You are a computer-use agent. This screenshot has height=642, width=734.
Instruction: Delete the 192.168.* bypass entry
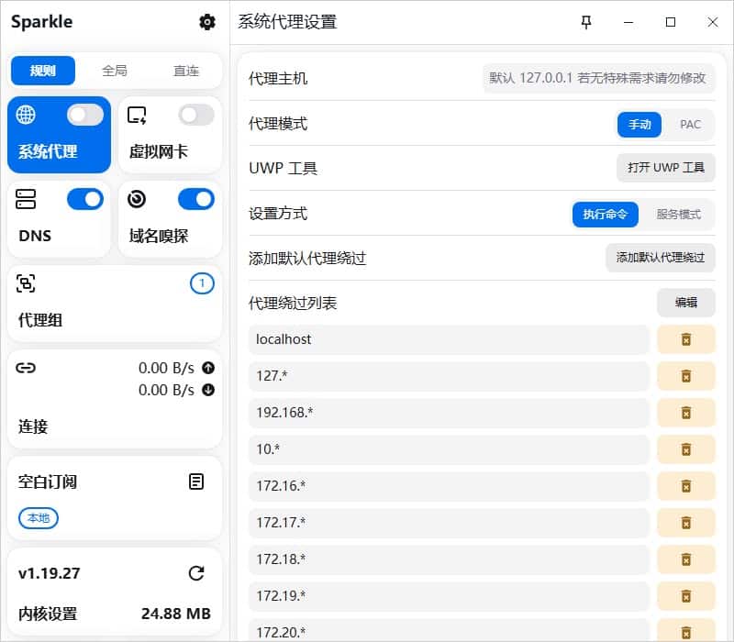686,413
